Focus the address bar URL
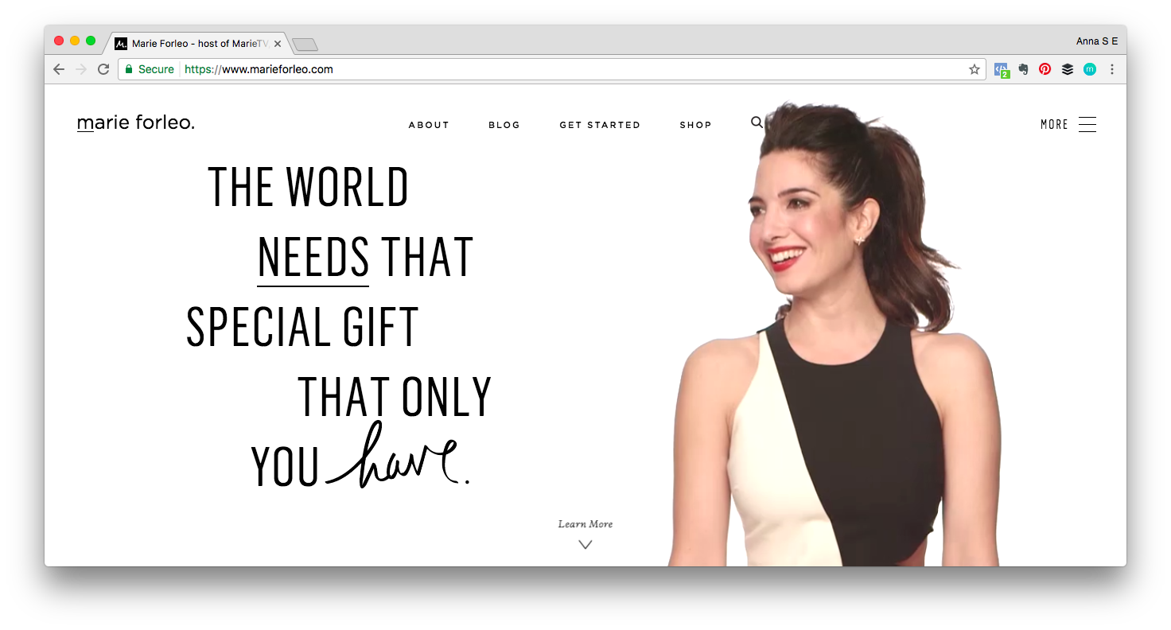Image resolution: width=1171 pixels, height=630 pixels. coord(259,69)
